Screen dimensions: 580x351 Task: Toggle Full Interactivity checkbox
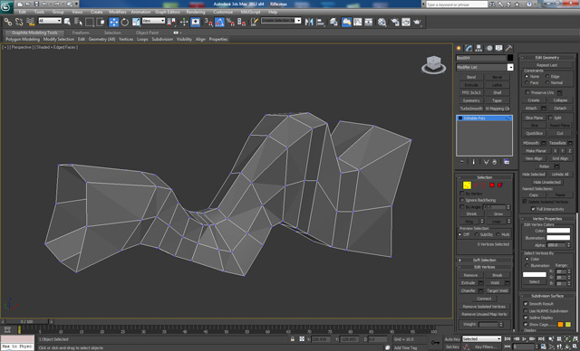pyautogui.click(x=533, y=209)
